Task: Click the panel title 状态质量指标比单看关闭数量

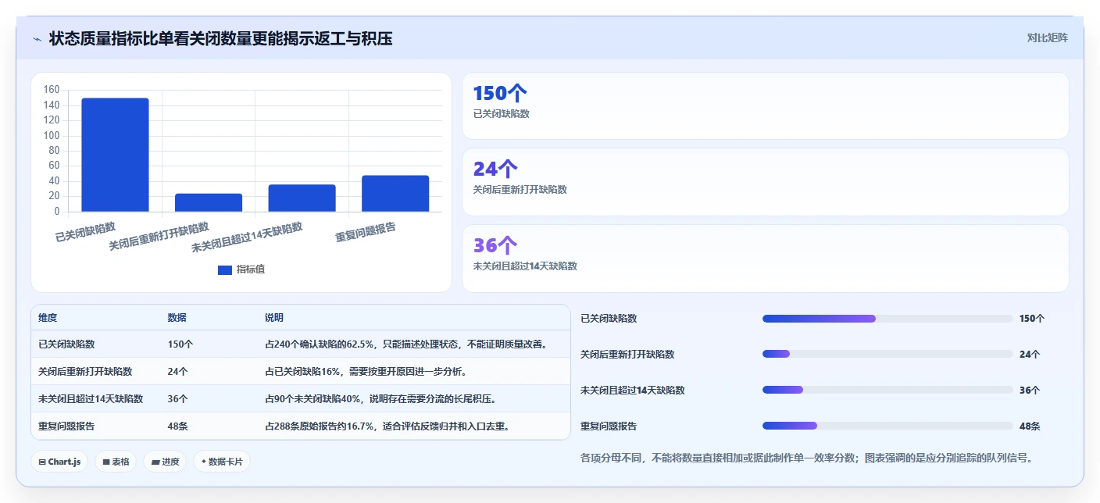Action: 220,38
